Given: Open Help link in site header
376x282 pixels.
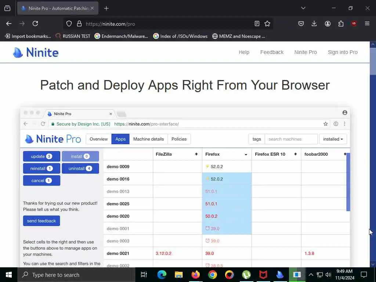Looking at the screenshot, I should 244,52.
